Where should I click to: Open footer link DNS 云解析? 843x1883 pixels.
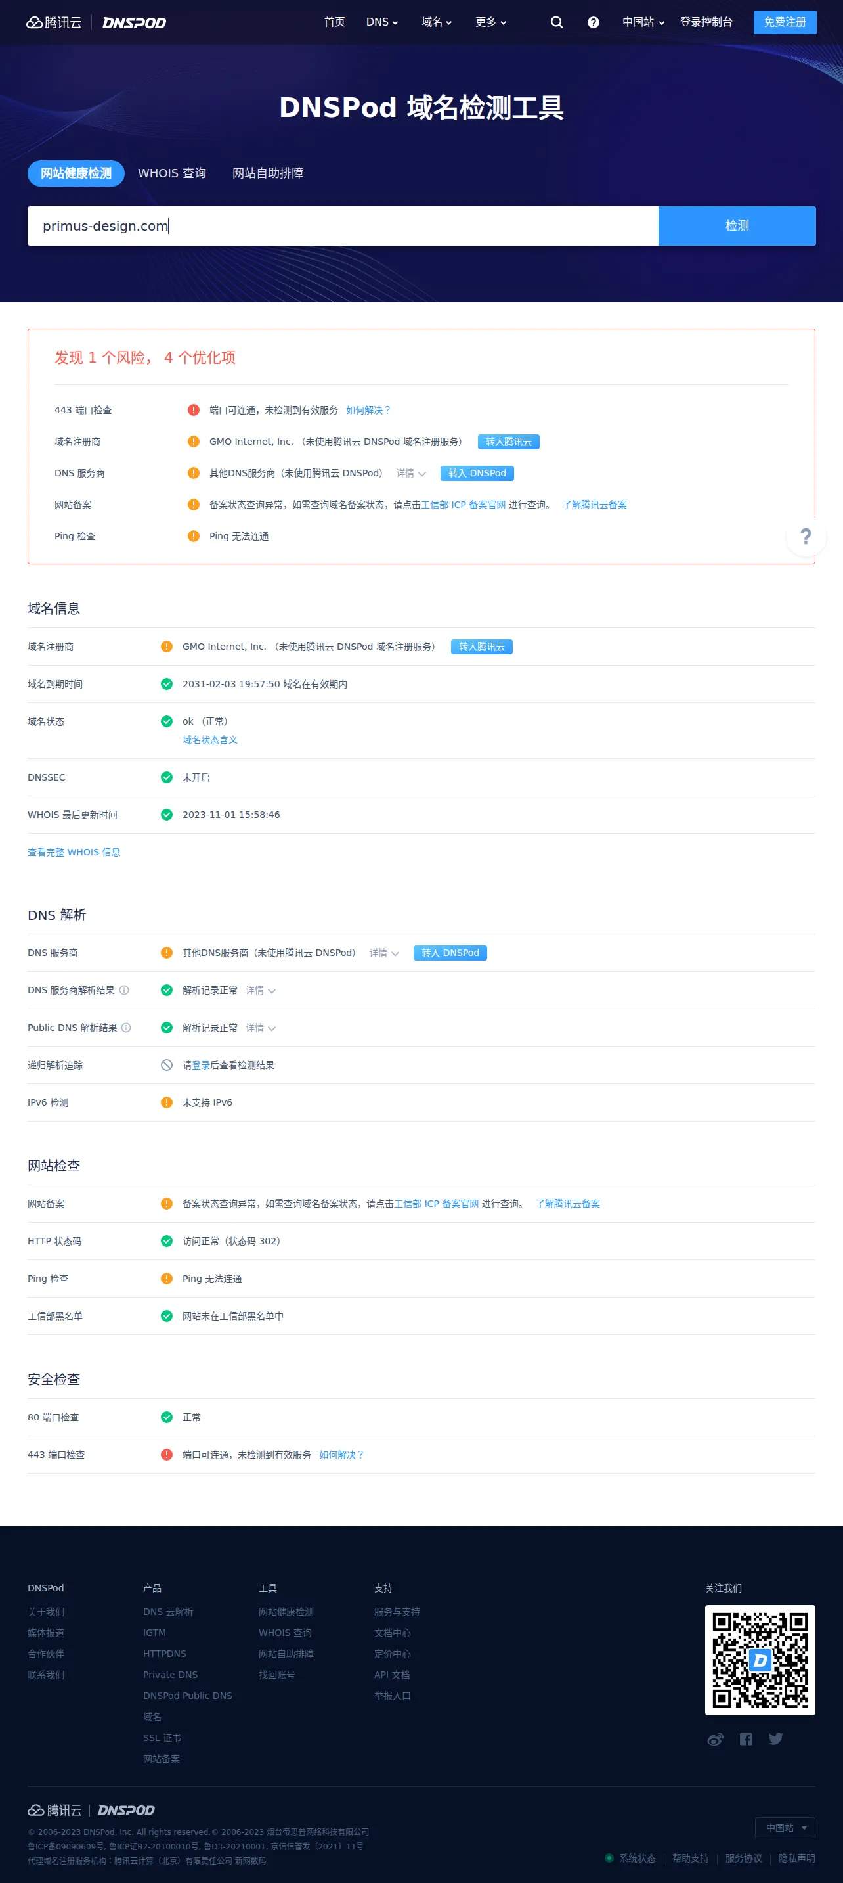pos(168,1611)
